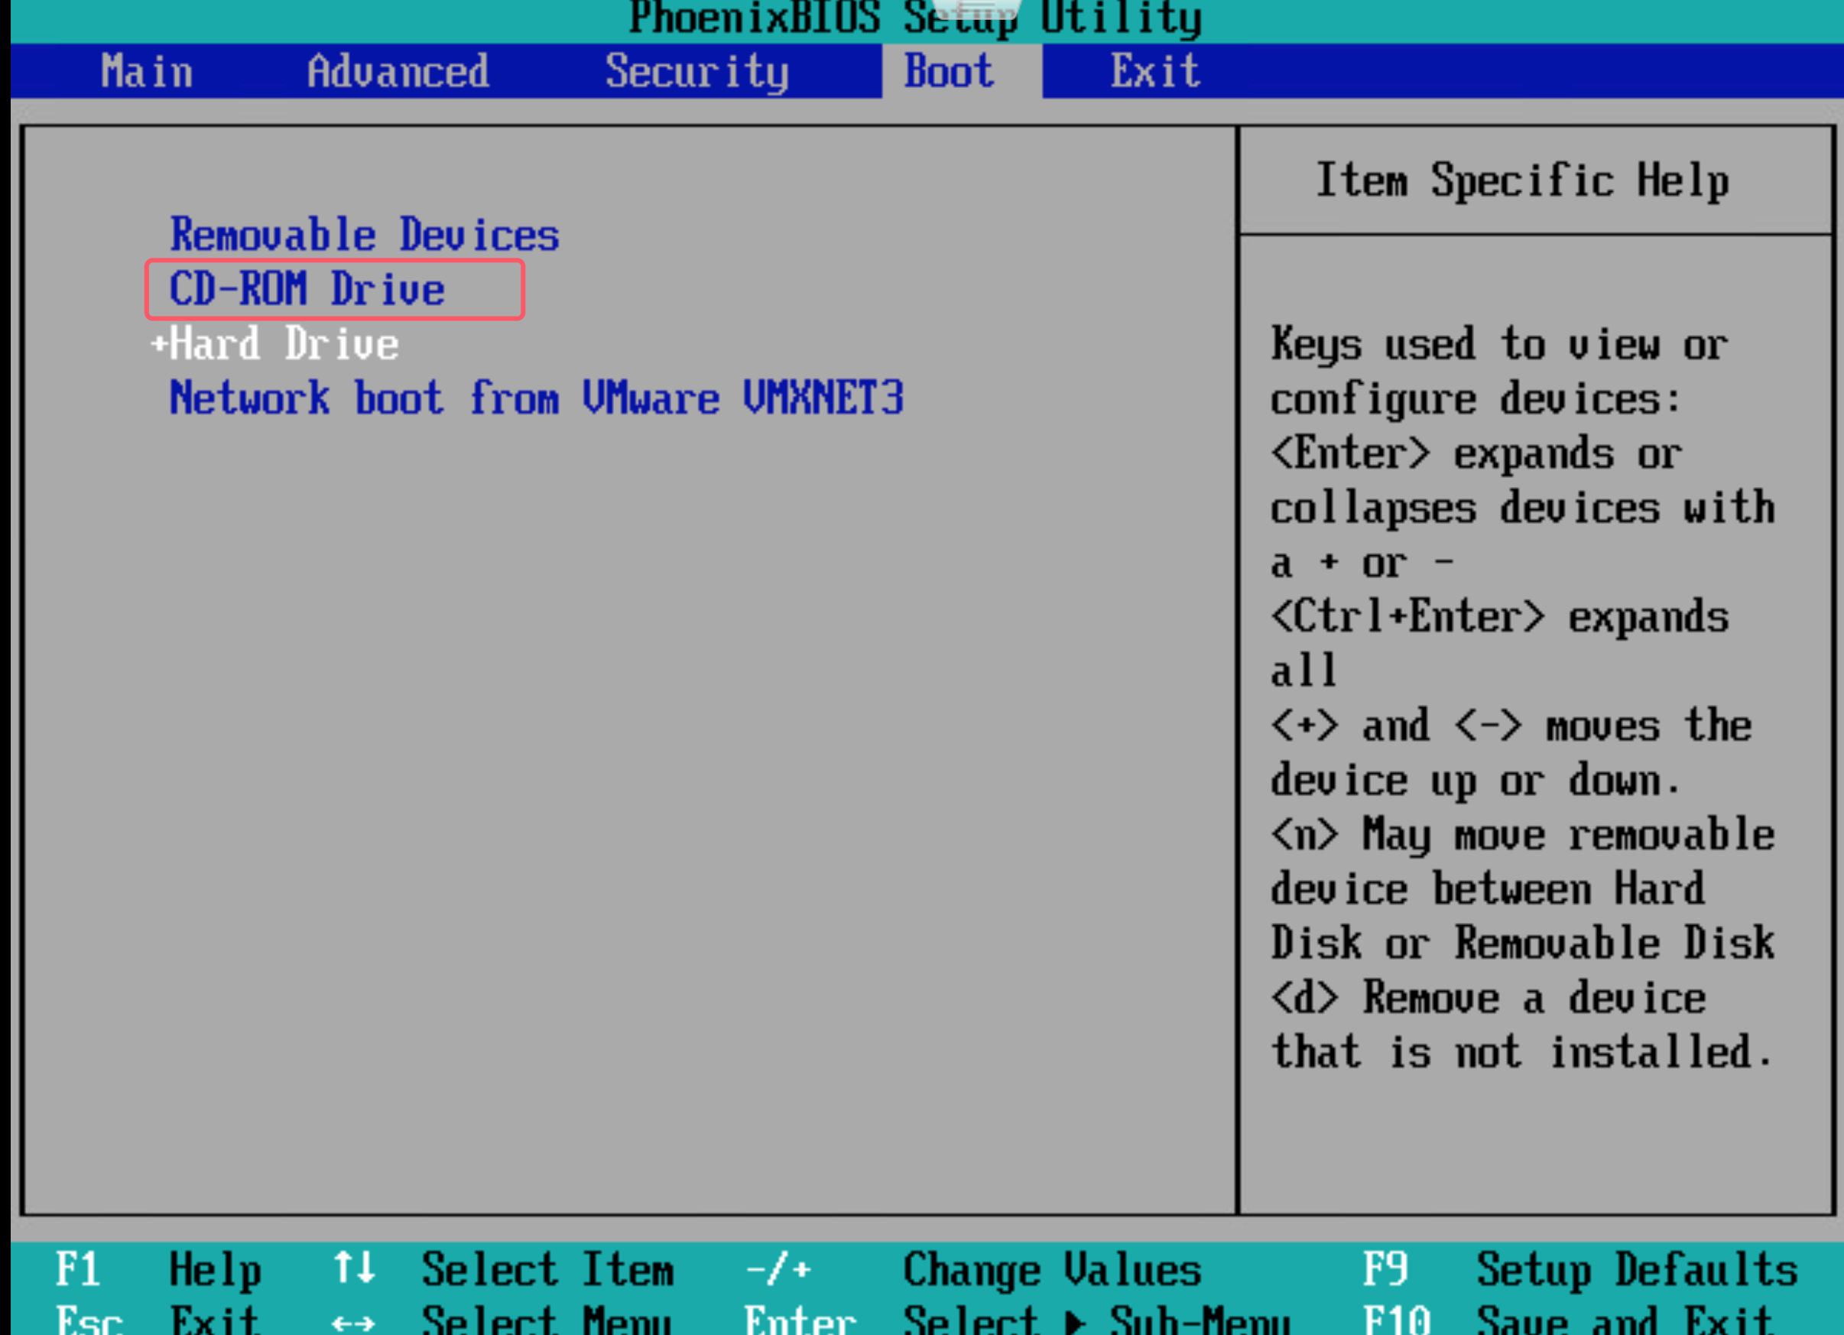Go to the Exit tab
This screenshot has height=1335, width=1844.
1154,72
